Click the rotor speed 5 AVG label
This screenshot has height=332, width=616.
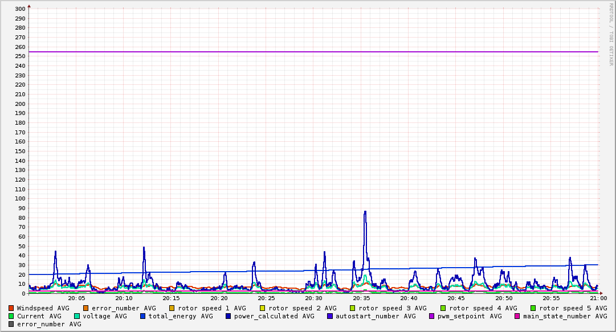tap(573, 308)
